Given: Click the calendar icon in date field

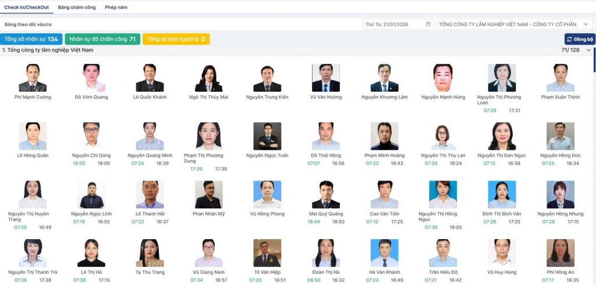Looking at the screenshot, I should click(428, 24).
